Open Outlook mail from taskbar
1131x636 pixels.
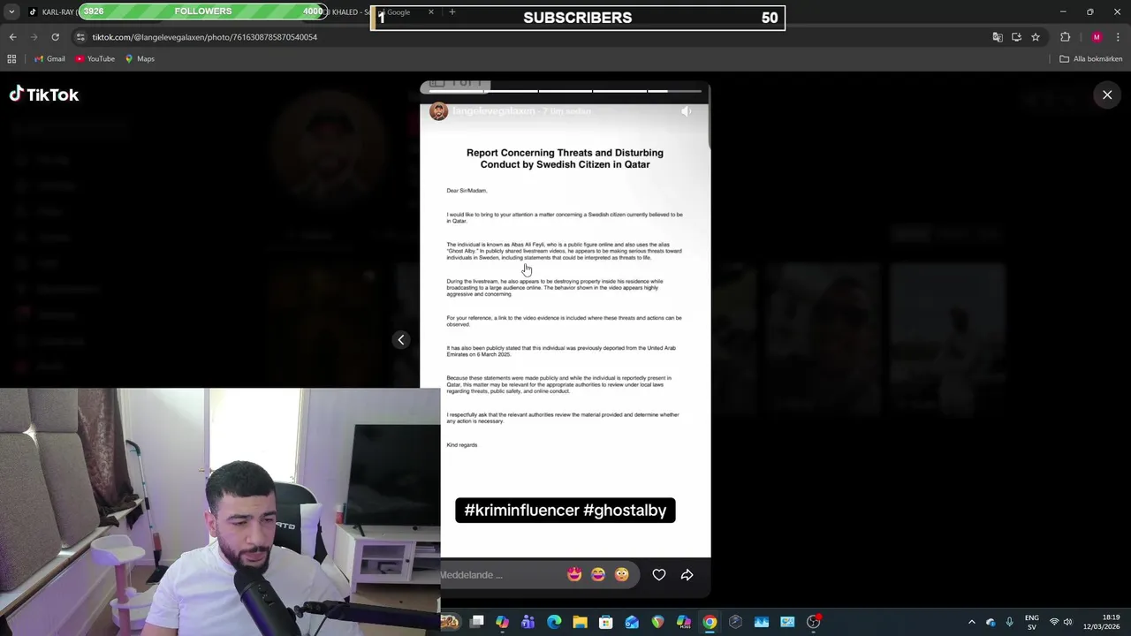tap(632, 622)
